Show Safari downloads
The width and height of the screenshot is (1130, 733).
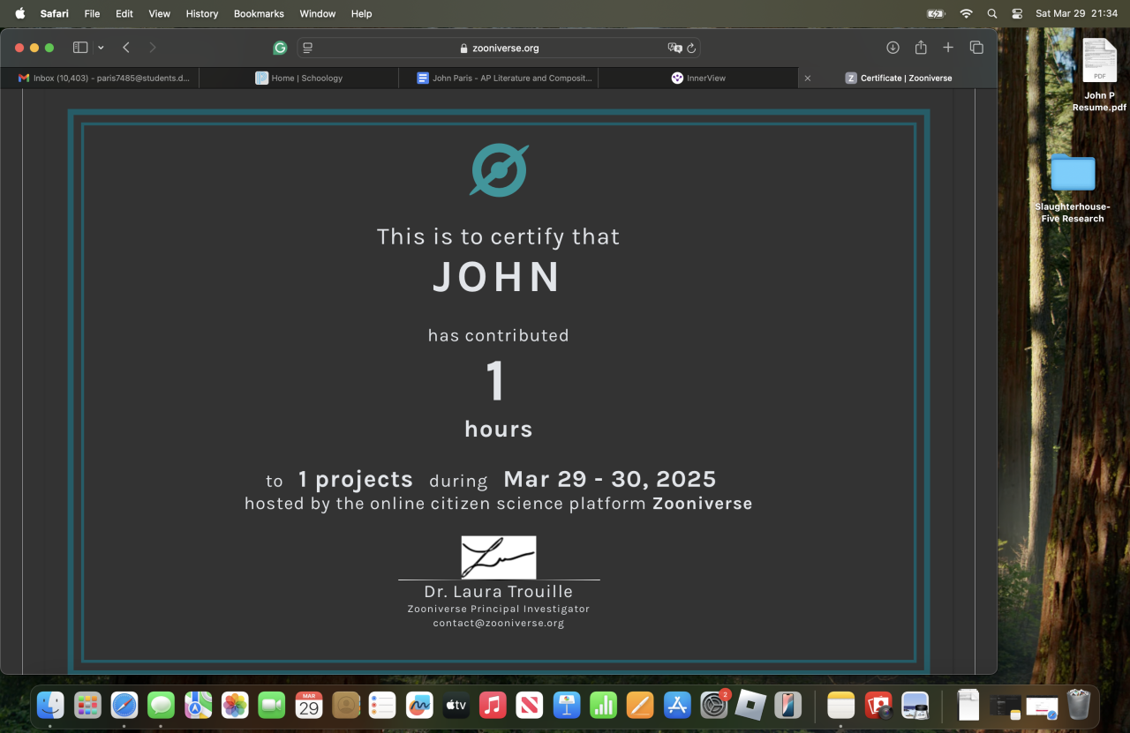893,48
